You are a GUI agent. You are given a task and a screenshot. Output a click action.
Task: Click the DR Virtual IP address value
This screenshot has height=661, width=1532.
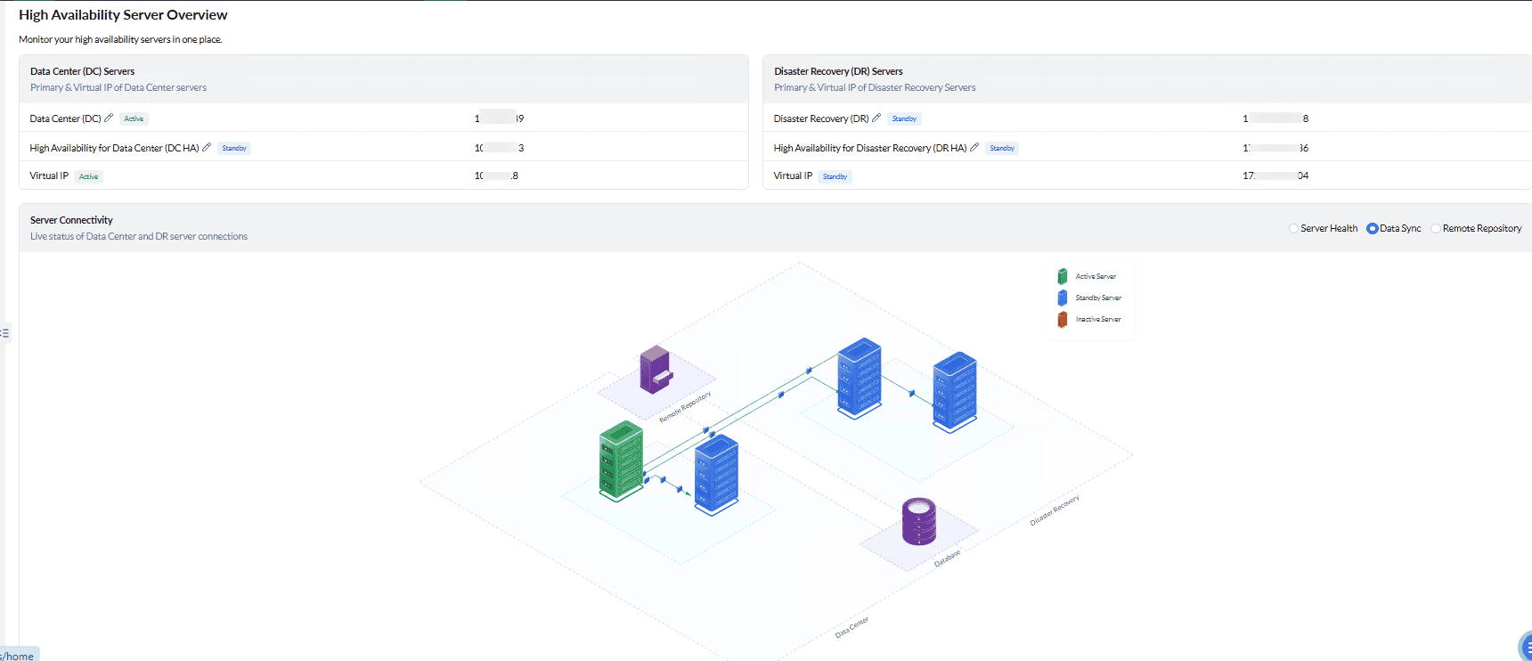click(1275, 175)
